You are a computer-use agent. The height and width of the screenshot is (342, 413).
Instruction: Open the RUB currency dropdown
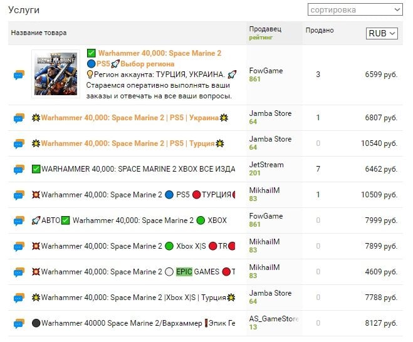pyautogui.click(x=382, y=33)
